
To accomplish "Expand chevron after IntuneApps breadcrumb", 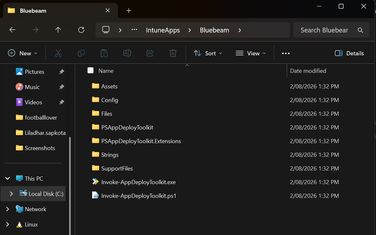I will click(190, 30).
